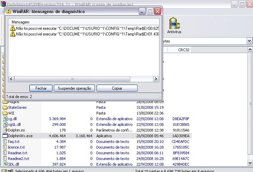Select the cg.dll file
Screen dimensions: 253x172
[x=12, y=119]
